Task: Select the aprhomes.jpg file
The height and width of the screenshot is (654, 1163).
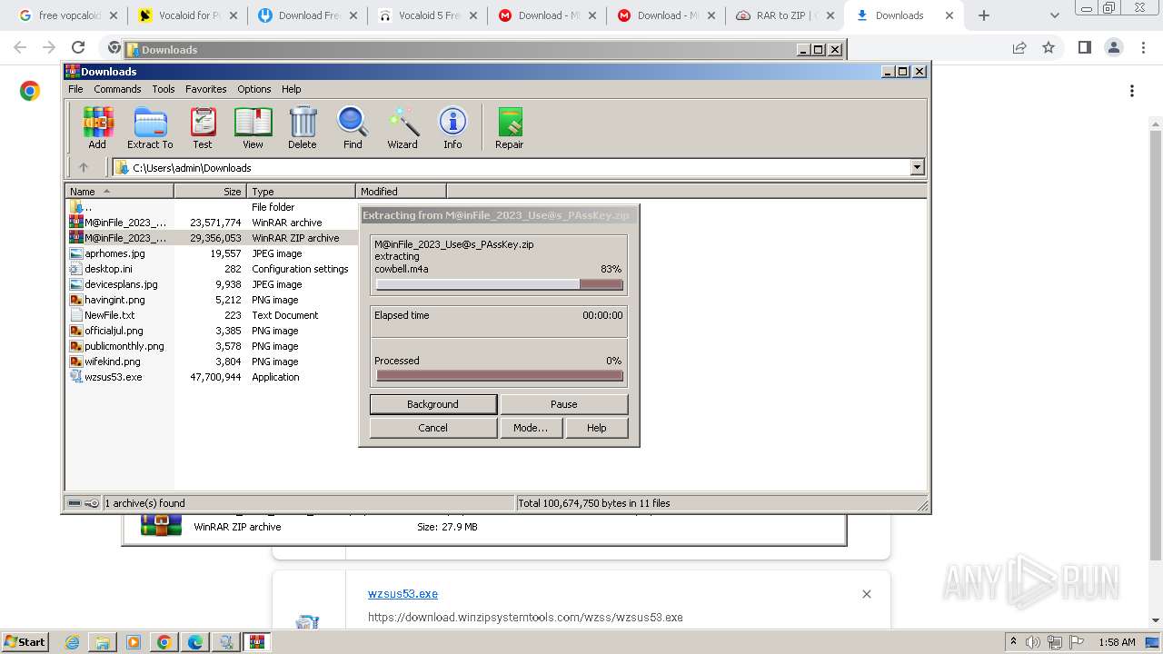Action: pos(114,253)
